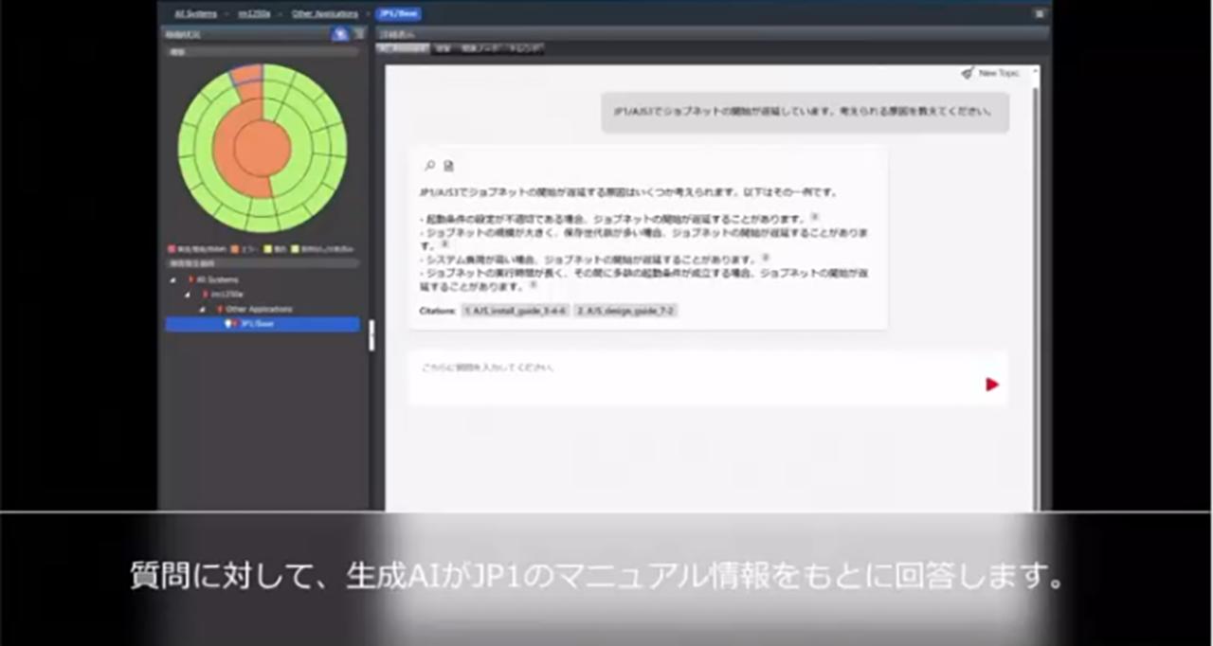
Task: Collapse the All Systems tree node
Action: [172, 280]
